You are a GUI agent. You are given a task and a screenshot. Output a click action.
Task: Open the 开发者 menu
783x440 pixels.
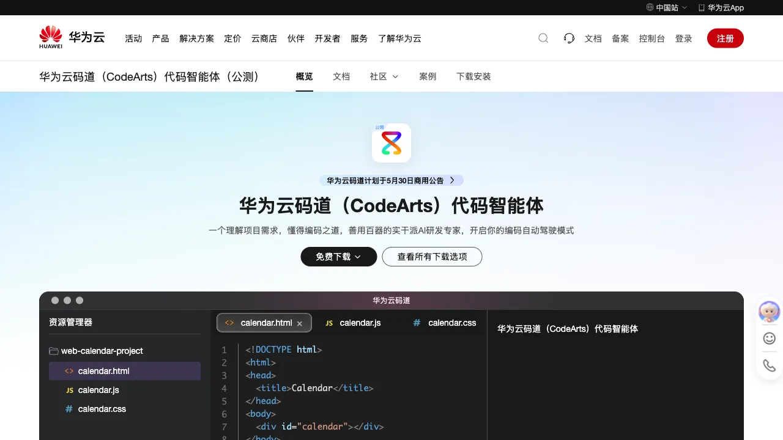[327, 38]
